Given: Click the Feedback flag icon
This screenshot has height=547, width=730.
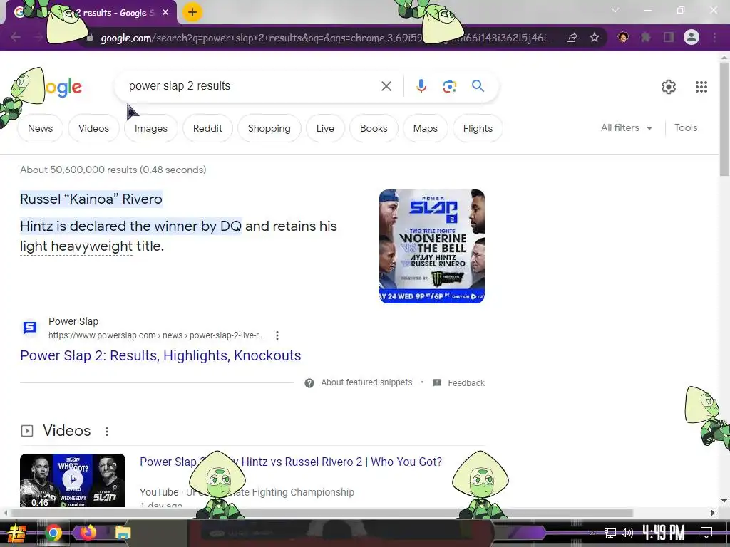Looking at the screenshot, I should point(437,382).
